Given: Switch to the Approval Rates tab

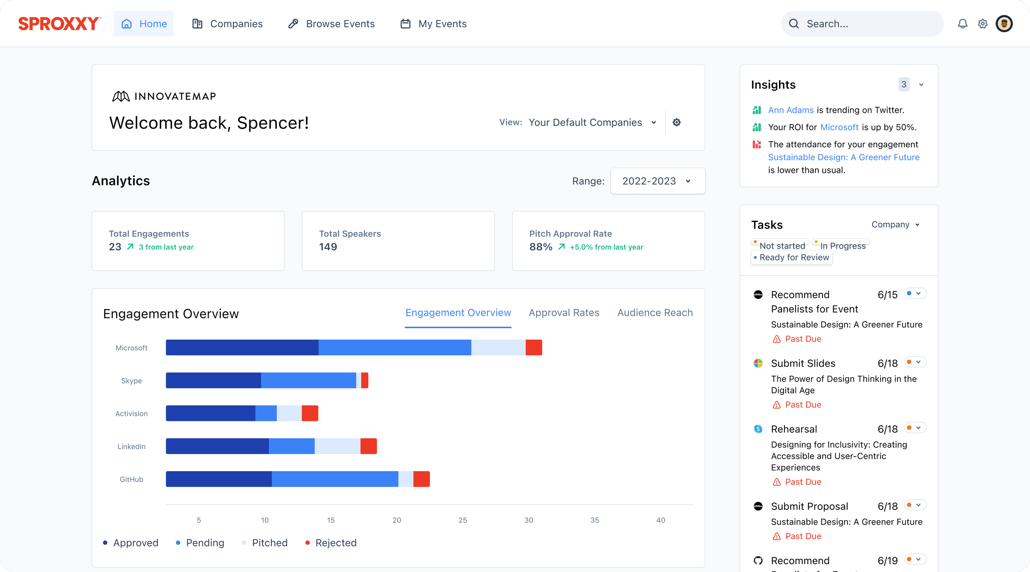Looking at the screenshot, I should coord(564,313).
